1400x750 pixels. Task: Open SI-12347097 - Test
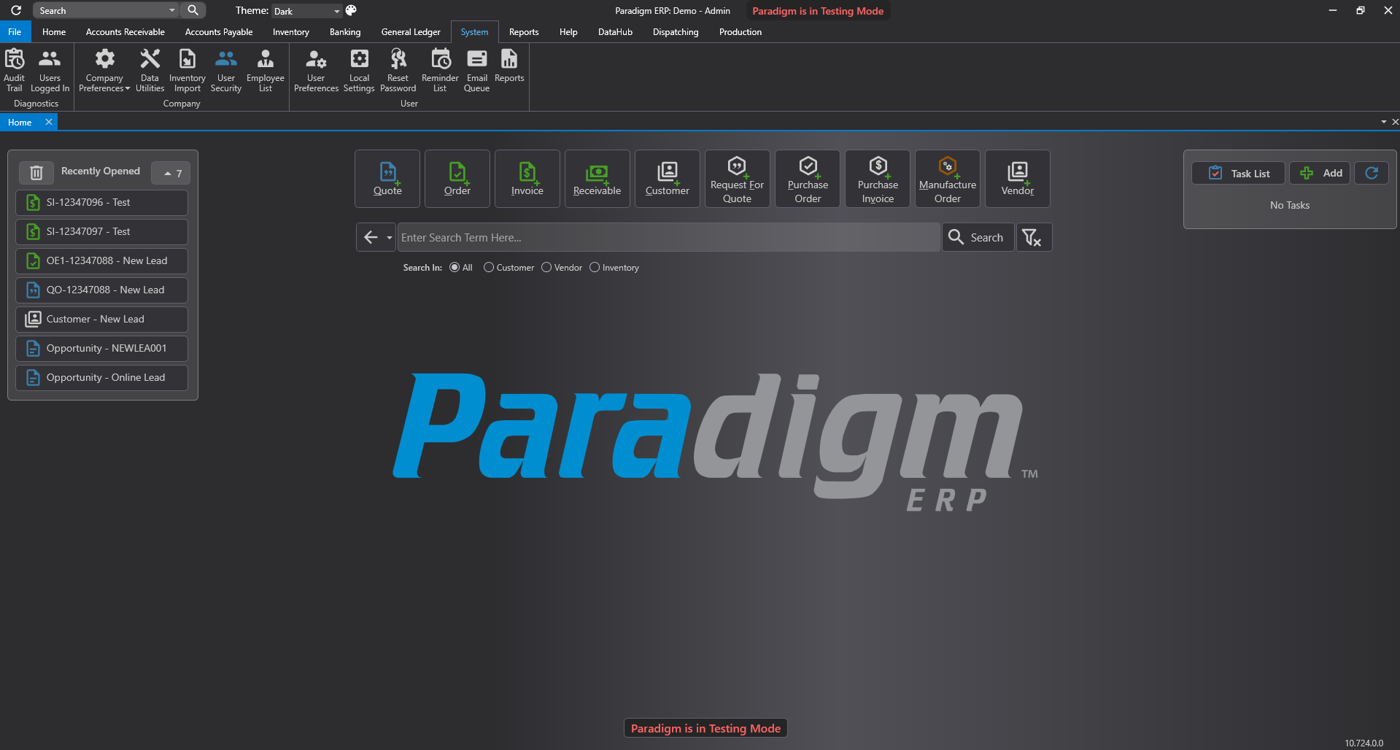coord(101,231)
